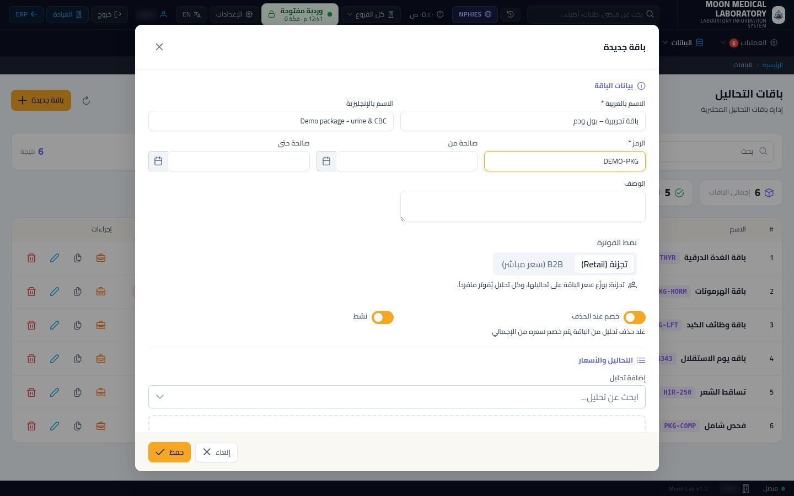794x496 pixels.
Task: Select B2B (سعر مباشر) billing mode
Action: click(x=532, y=265)
